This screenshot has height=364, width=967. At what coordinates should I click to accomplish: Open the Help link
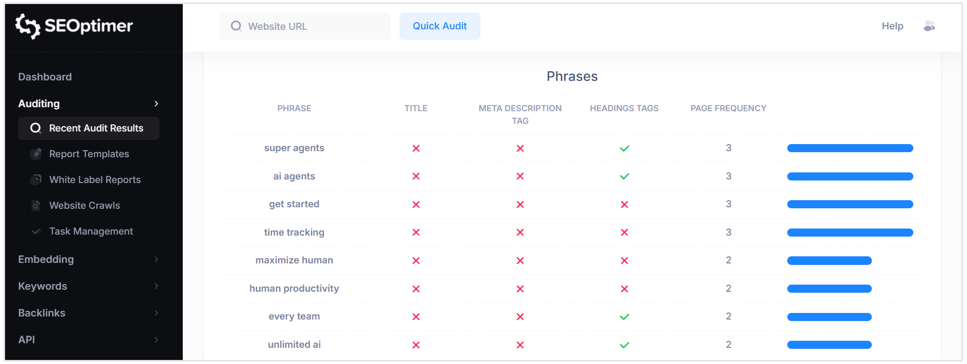pos(892,26)
